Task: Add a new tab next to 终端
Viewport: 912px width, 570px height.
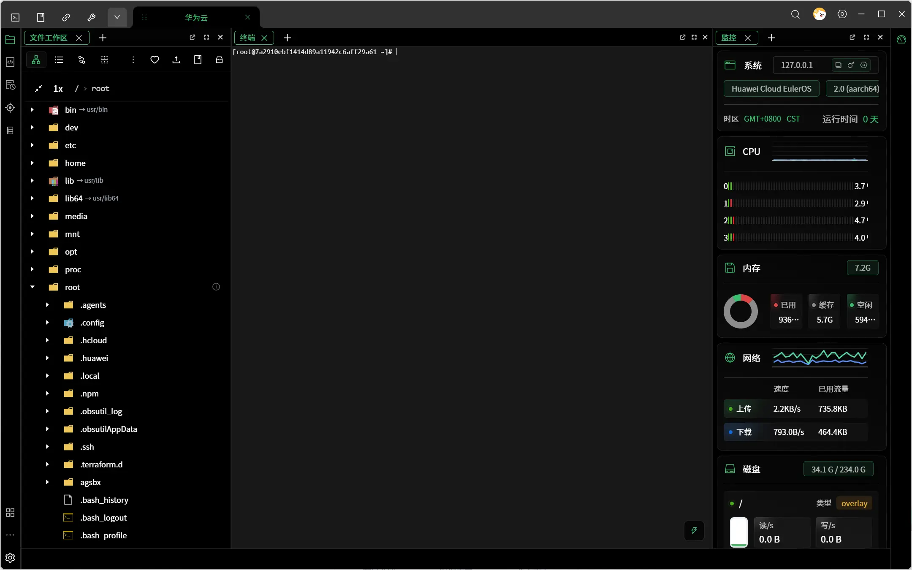Action: [x=287, y=38]
